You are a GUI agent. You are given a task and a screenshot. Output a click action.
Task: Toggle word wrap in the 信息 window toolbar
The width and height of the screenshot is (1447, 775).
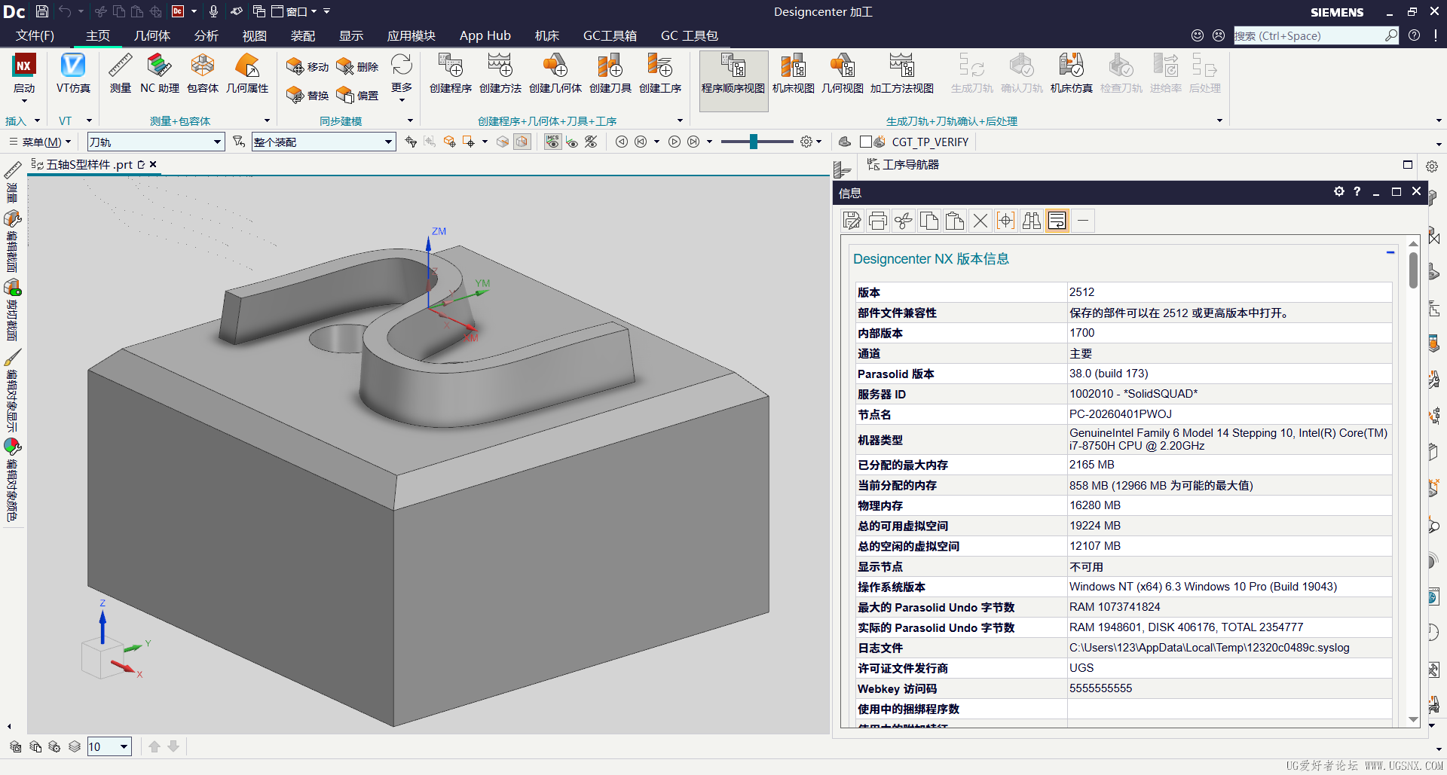(x=1057, y=221)
